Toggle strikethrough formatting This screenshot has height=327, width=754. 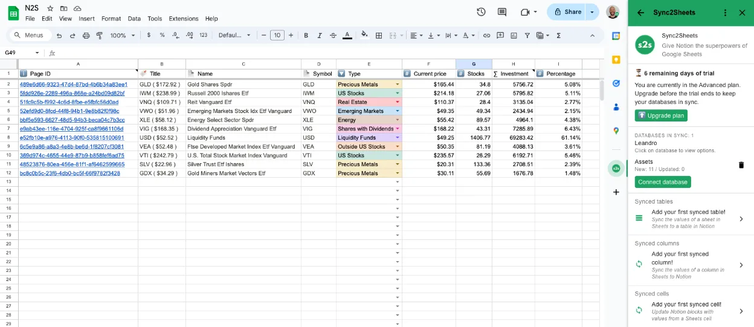(333, 36)
